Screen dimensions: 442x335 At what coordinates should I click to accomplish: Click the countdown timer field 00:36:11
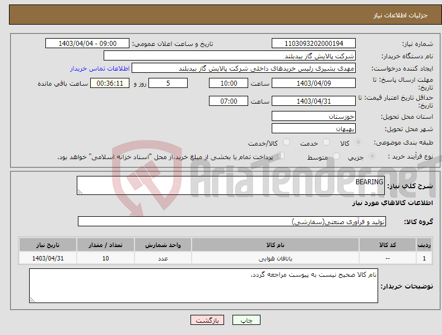click(x=110, y=83)
